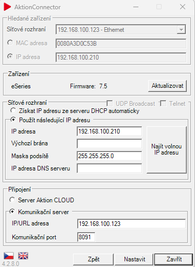Focus the IP adresa DNS serveru field

[x=110, y=168]
